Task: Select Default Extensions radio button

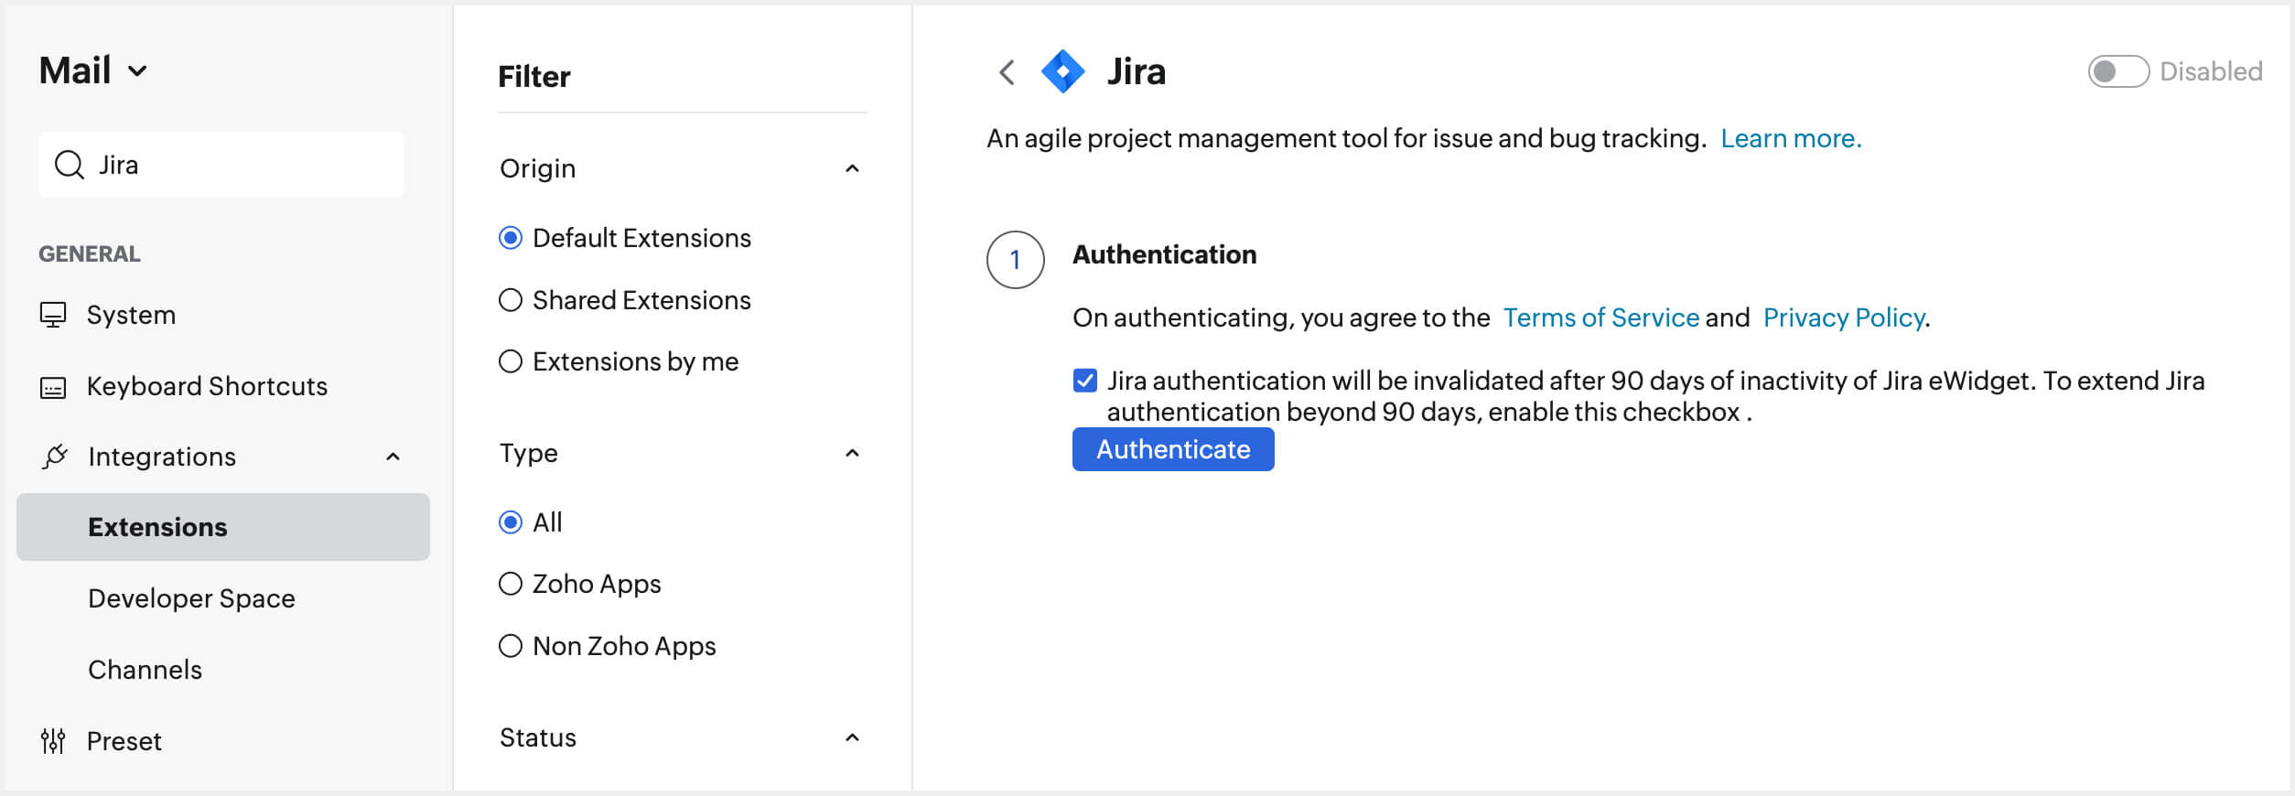Action: (x=511, y=238)
